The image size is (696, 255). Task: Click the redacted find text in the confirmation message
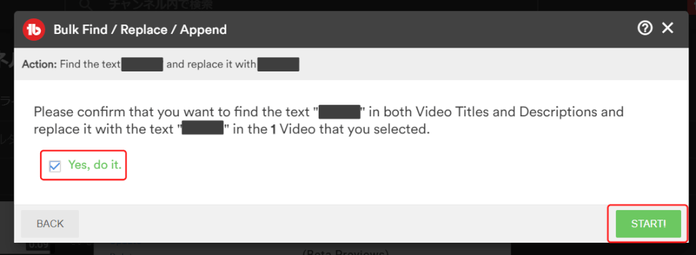pyautogui.click(x=340, y=112)
